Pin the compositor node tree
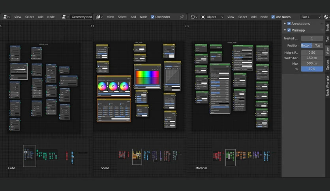The image size is (330, 191). 182,17
